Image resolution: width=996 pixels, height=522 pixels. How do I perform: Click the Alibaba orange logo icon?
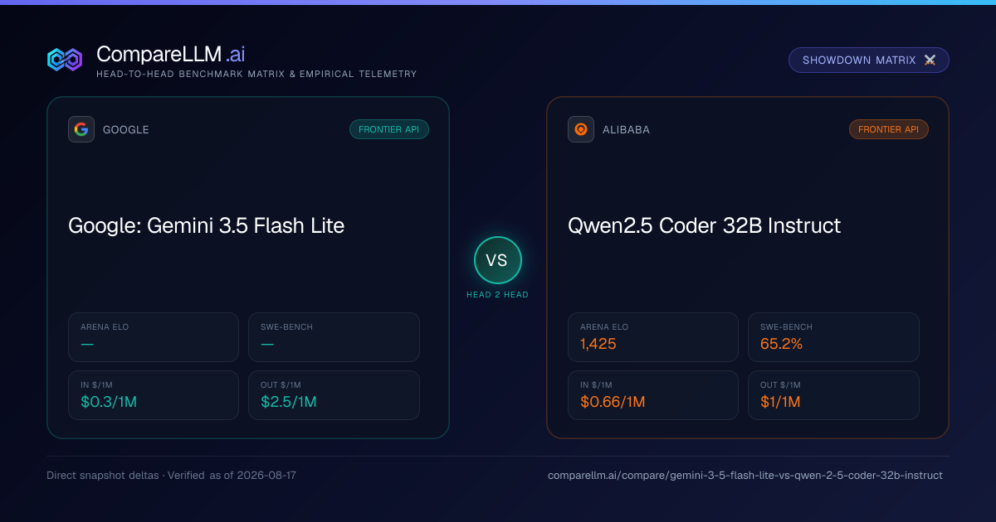click(x=581, y=129)
